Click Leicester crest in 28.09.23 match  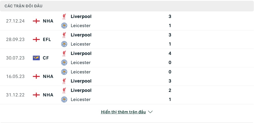tap(64, 44)
